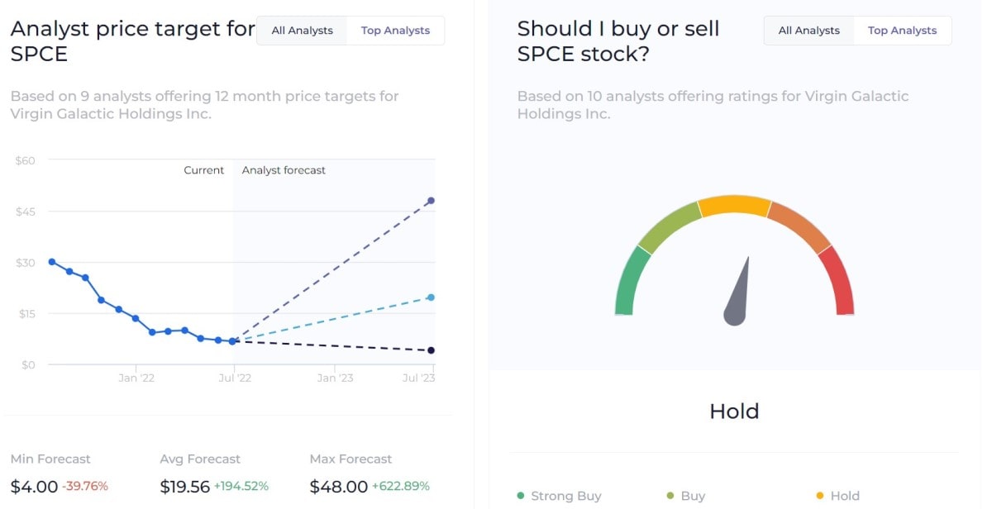Click the Hold rating text under the gauge

pos(734,411)
